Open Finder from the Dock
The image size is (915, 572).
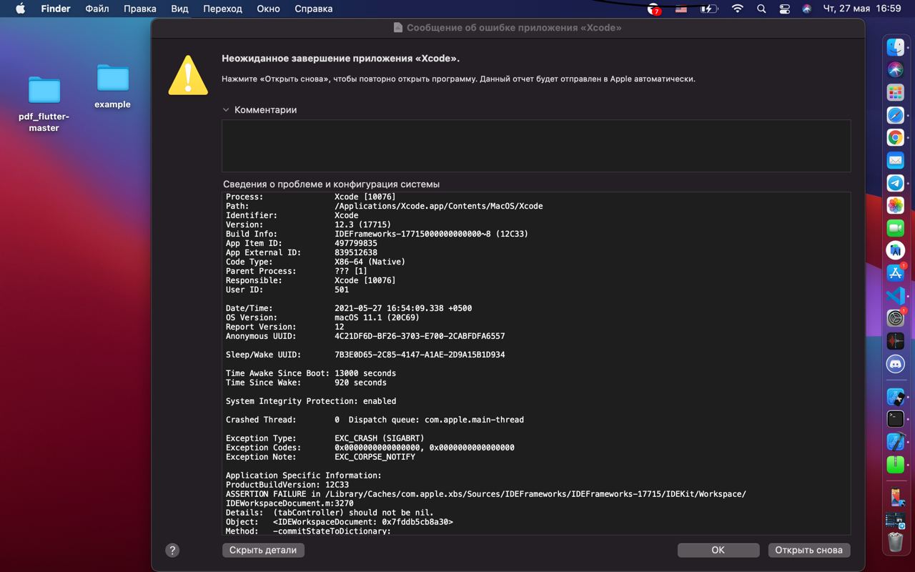(x=896, y=47)
